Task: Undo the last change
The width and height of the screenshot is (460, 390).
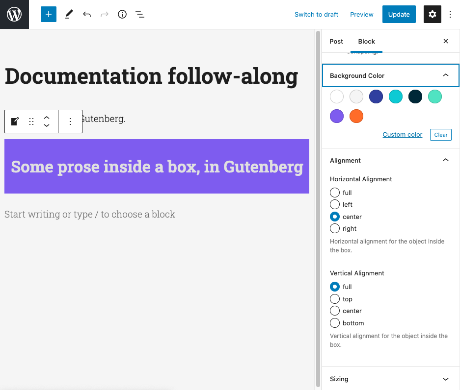Action: 87,14
